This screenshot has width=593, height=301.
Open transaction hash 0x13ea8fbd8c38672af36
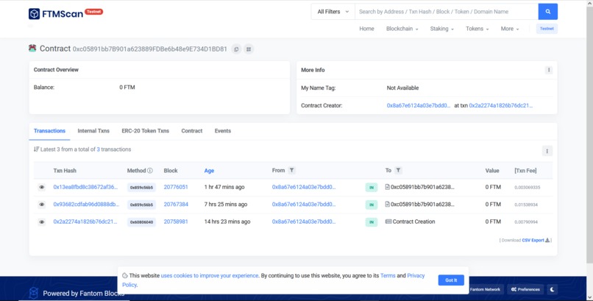[x=85, y=187]
